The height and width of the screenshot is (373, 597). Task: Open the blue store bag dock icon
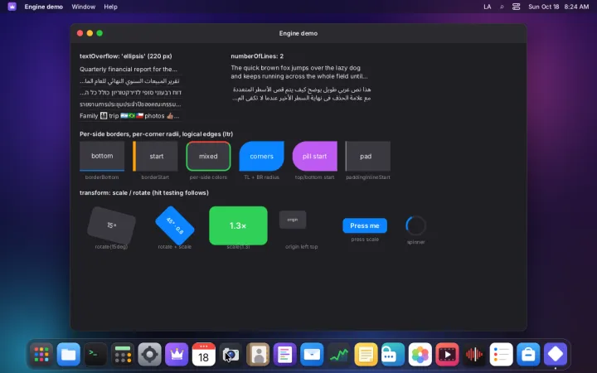528,355
